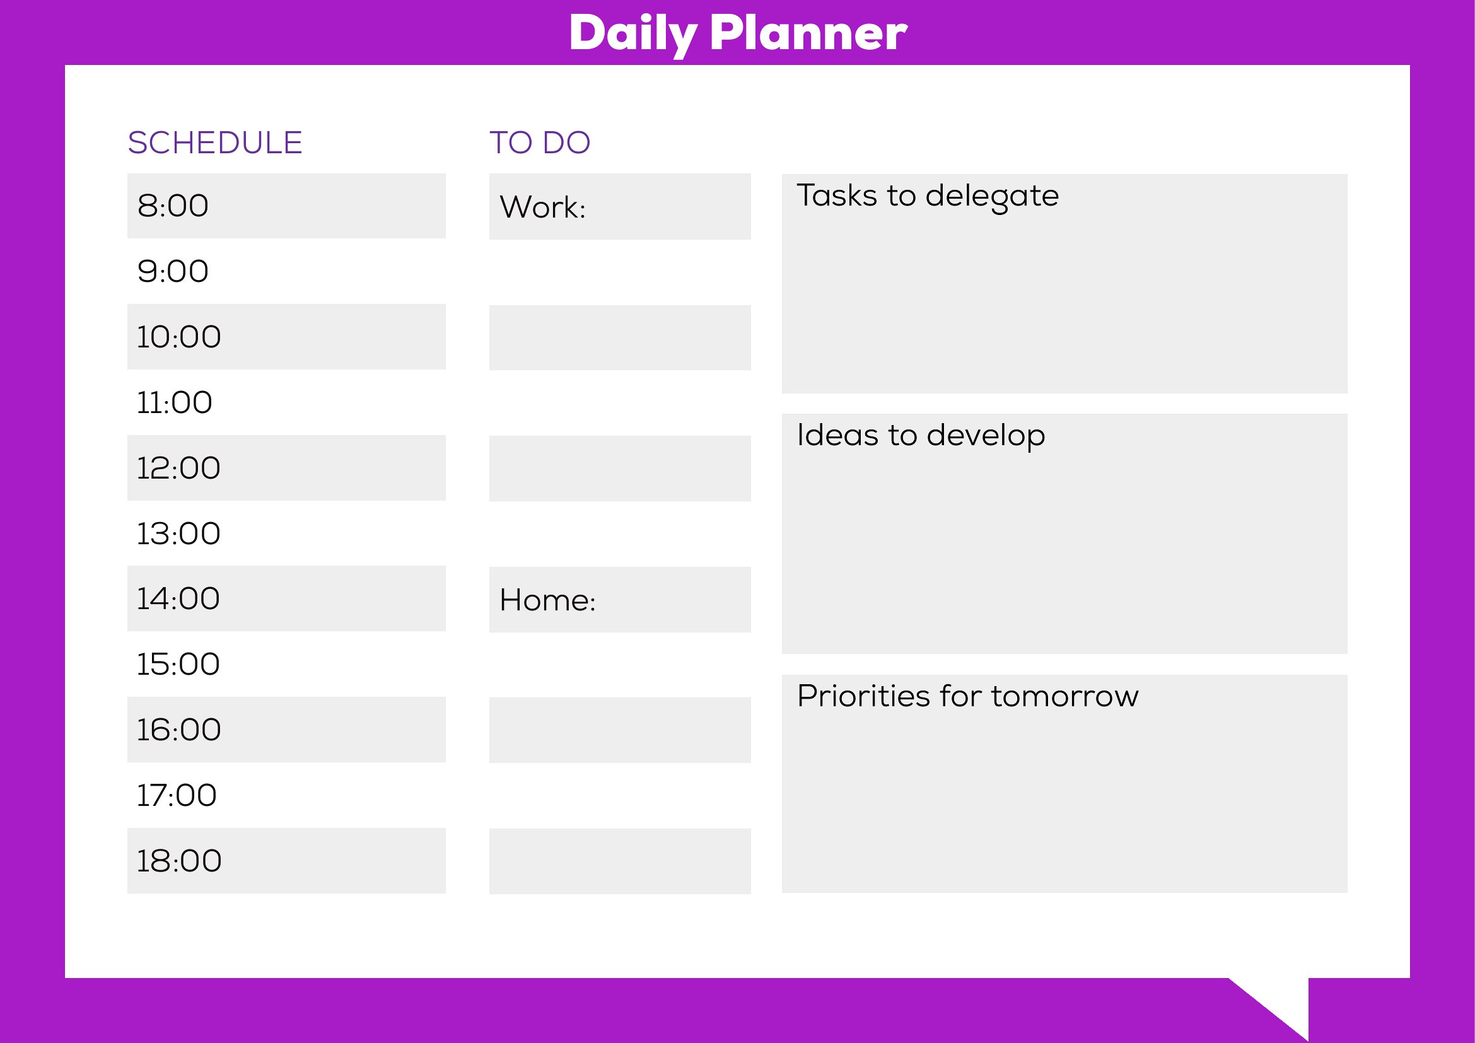This screenshot has width=1475, height=1043.
Task: Click the SCHEDULE heading
Action: (x=215, y=143)
